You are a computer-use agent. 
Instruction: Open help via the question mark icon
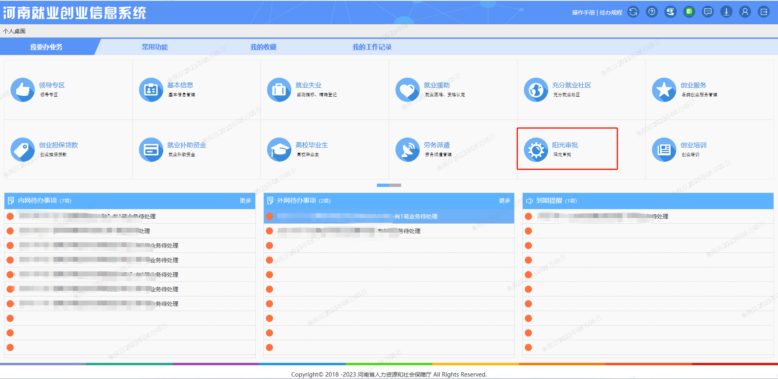pyautogui.click(x=652, y=12)
